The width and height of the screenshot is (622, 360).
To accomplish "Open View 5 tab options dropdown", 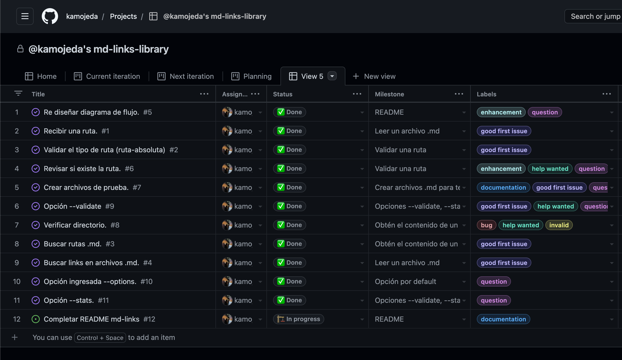I will [x=332, y=76].
